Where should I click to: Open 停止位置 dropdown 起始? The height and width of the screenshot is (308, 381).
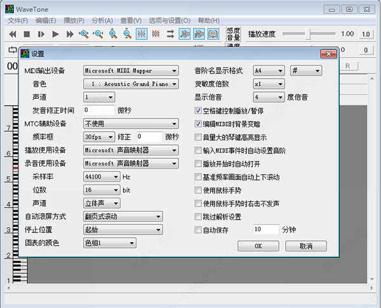tap(123, 229)
